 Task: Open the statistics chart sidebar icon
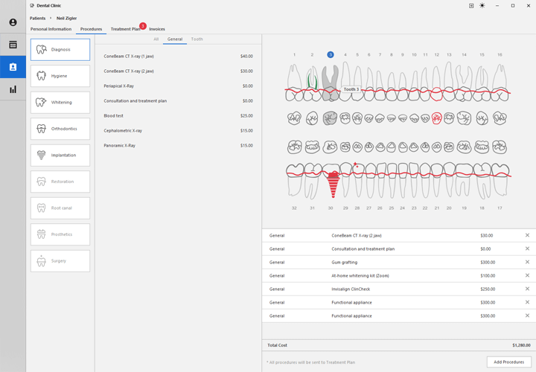pyautogui.click(x=13, y=89)
